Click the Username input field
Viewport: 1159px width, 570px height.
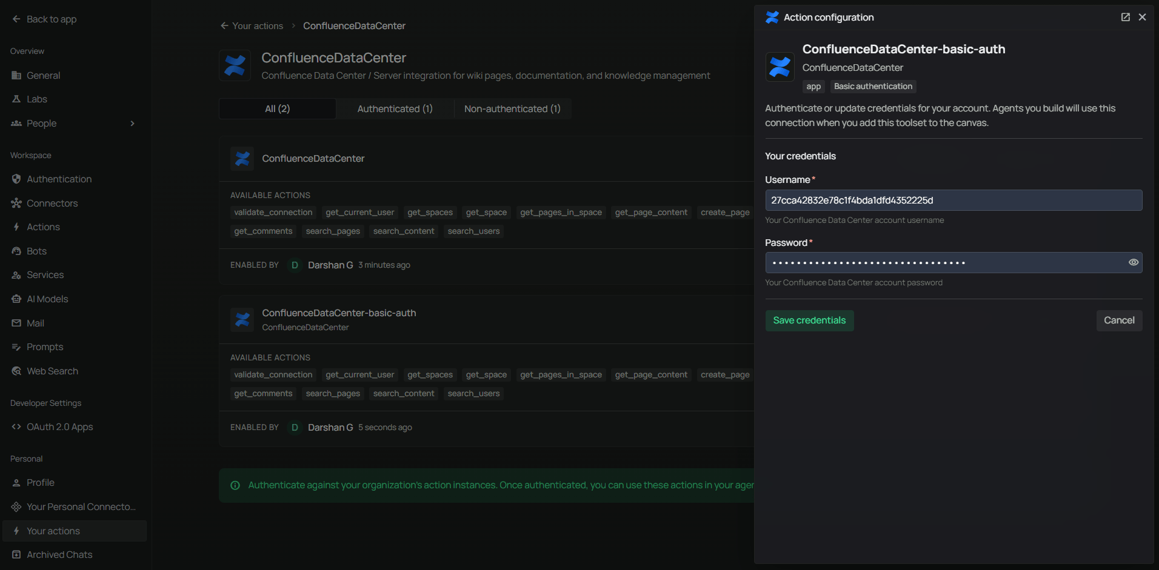[x=954, y=200]
